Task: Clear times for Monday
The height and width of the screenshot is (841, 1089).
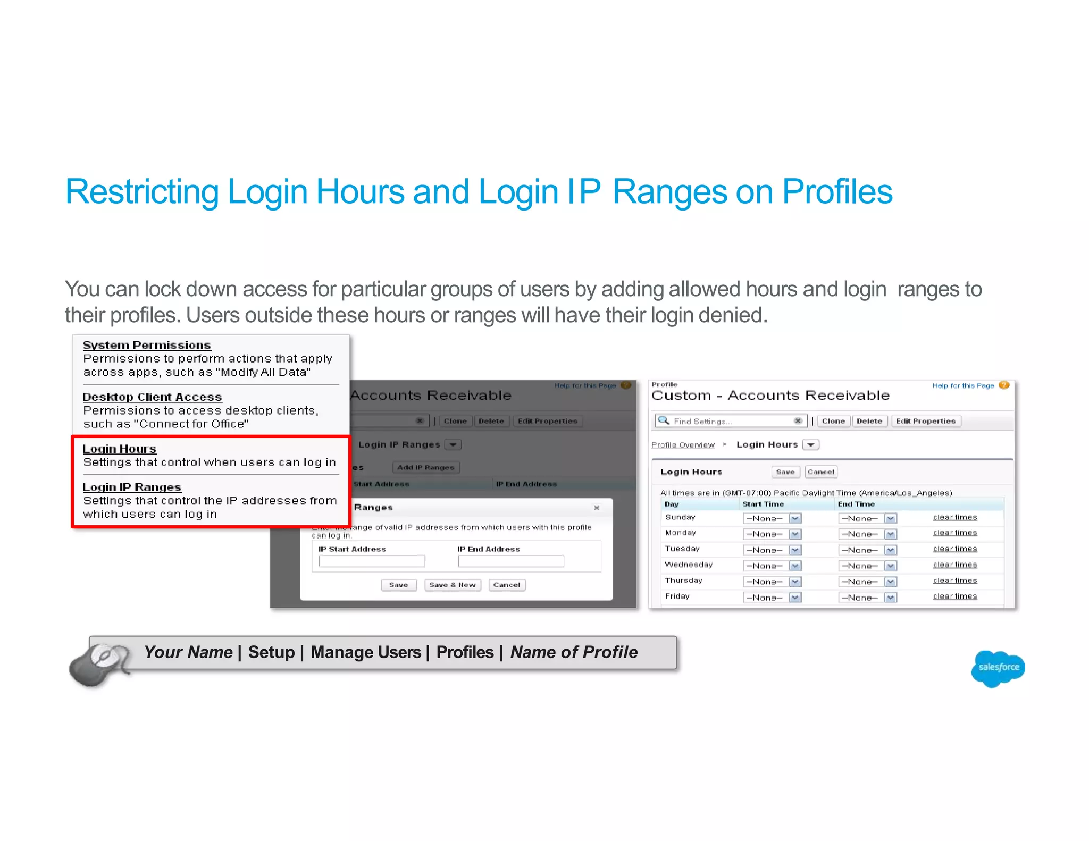Action: (x=955, y=533)
